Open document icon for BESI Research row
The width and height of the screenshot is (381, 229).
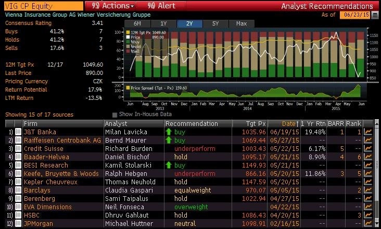coord(18,165)
